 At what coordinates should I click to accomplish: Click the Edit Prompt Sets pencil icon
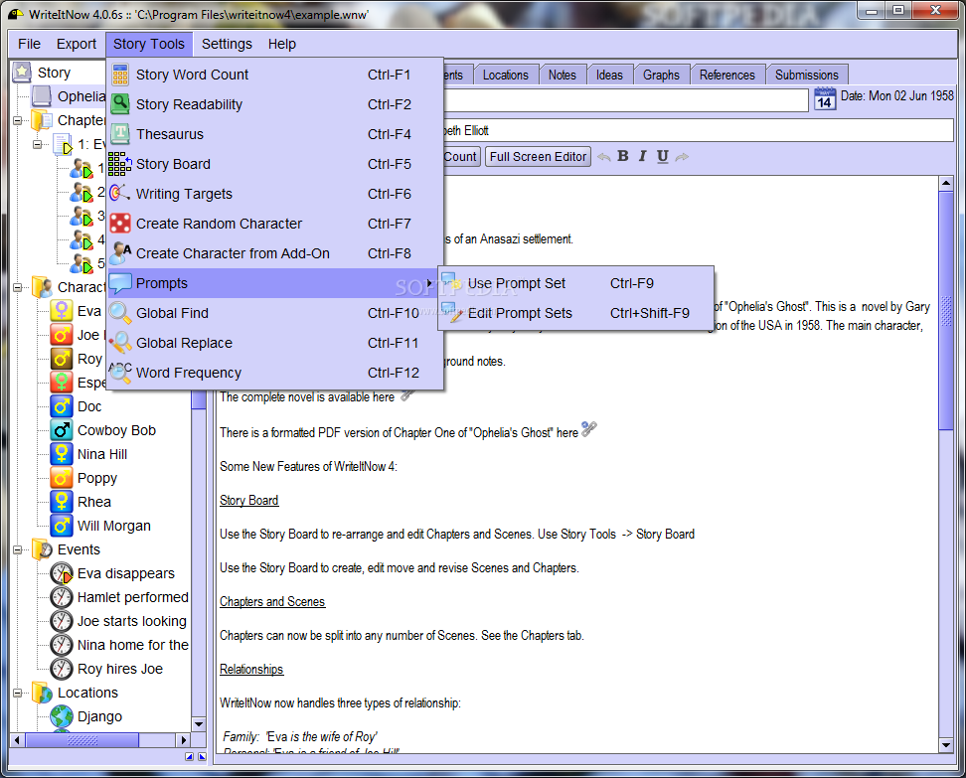(452, 313)
